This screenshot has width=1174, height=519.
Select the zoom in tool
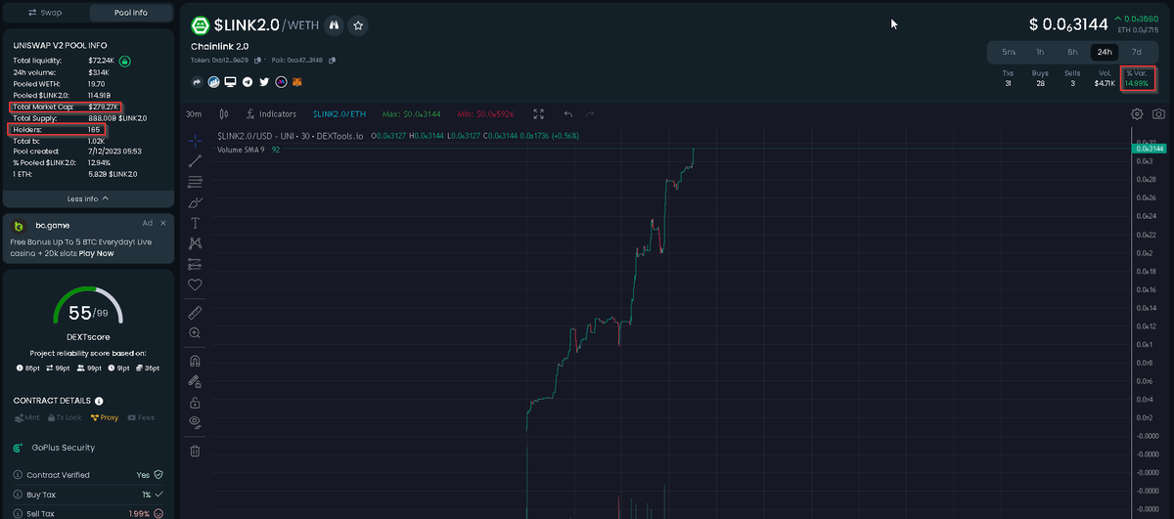pos(195,333)
